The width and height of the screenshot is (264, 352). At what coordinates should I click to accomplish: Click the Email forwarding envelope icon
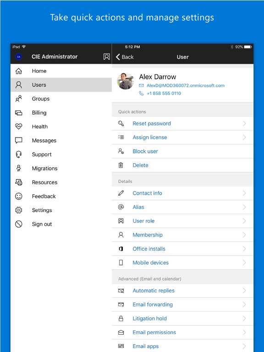(121, 305)
